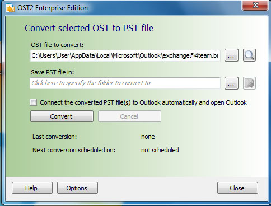This screenshot has width=271, height=206.
Task: Click the 'not scheduled' status text
Action: [x=160, y=150]
